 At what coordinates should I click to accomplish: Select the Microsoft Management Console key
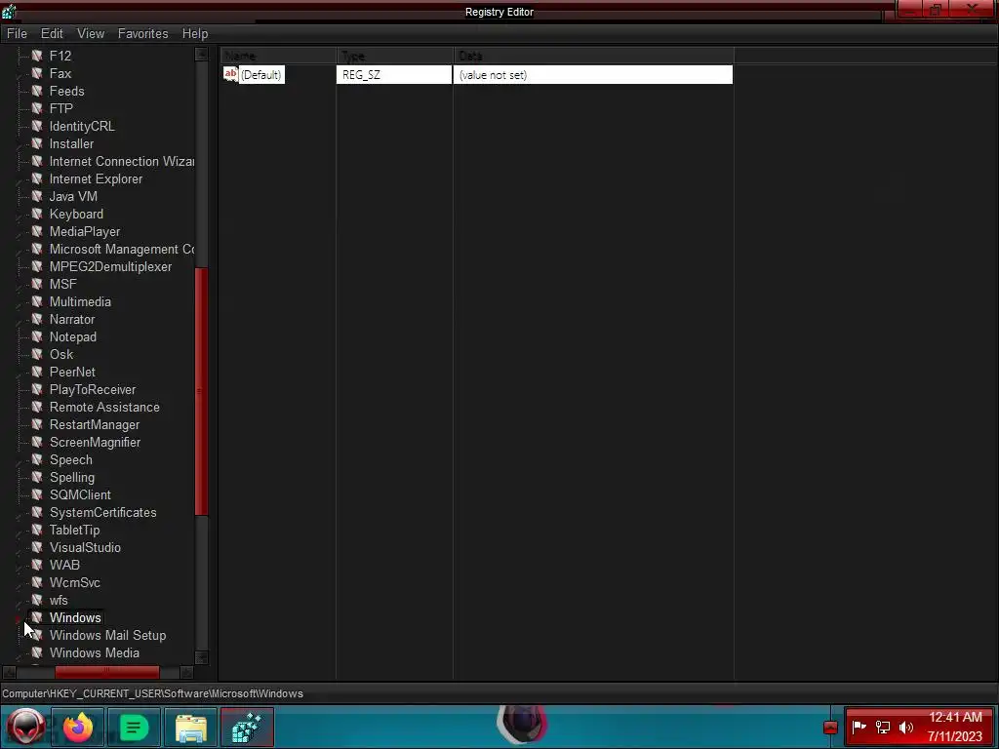click(x=122, y=249)
